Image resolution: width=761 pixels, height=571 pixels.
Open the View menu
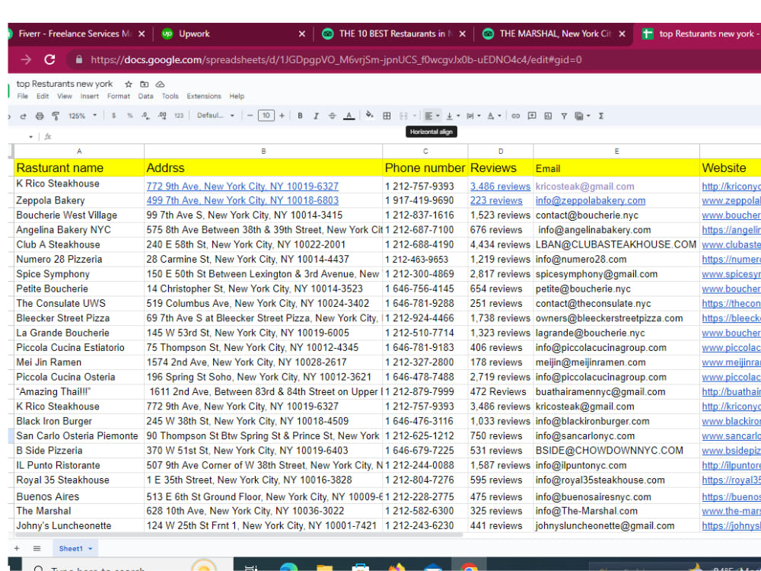pyautogui.click(x=65, y=96)
